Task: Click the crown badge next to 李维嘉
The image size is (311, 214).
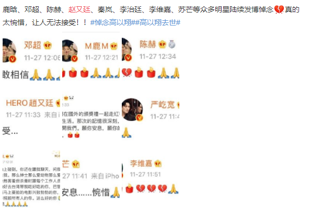Action: 158,163
